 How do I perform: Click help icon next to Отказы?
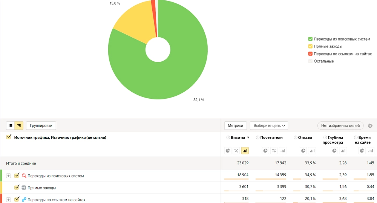click(x=296, y=137)
